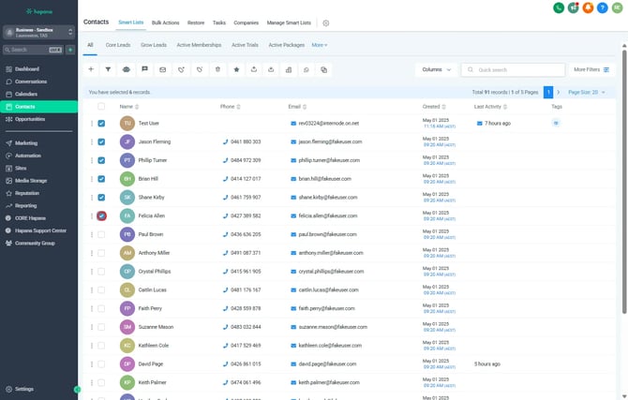Click the add contact plus icon
The width and height of the screenshot is (628, 400).
coord(91,69)
